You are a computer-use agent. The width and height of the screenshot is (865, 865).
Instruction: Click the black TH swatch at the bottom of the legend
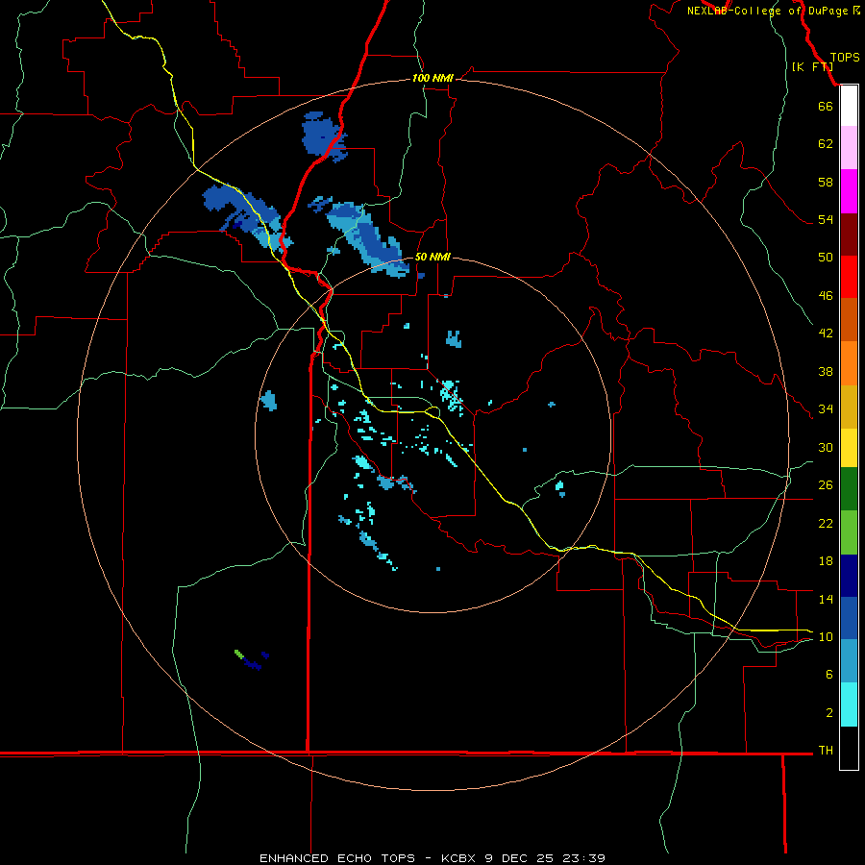849,748
